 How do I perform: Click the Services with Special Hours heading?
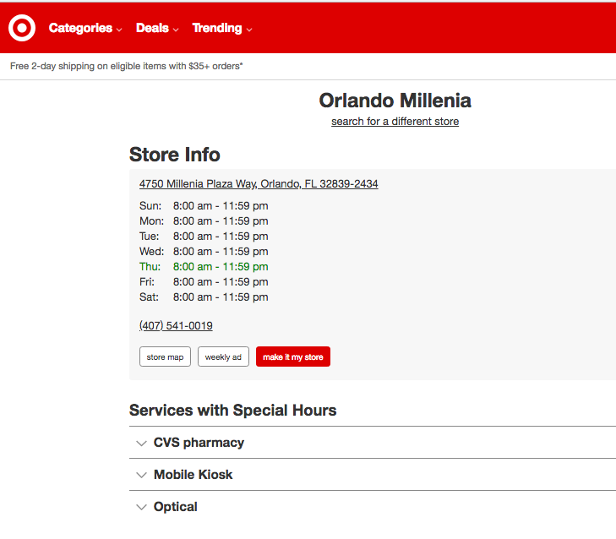(x=232, y=410)
